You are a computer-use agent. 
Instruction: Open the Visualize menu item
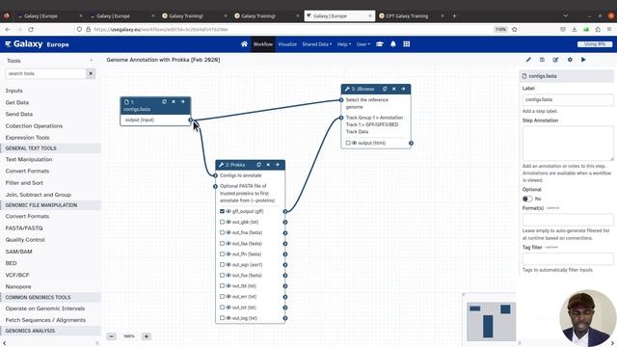[287, 44]
